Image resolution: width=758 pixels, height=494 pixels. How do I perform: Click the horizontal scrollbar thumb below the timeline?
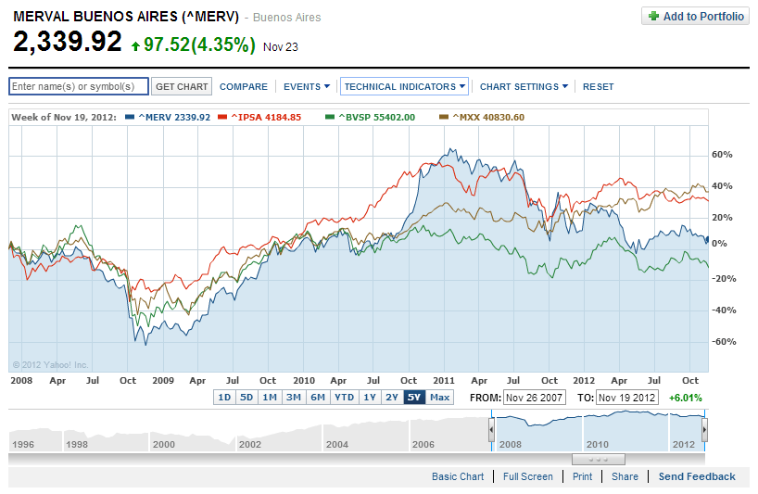pyautogui.click(x=599, y=459)
